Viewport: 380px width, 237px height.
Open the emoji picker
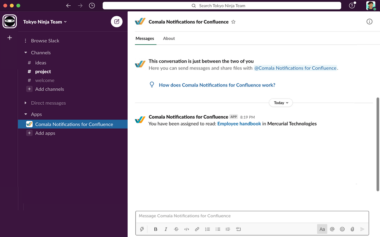pyautogui.click(x=342, y=229)
